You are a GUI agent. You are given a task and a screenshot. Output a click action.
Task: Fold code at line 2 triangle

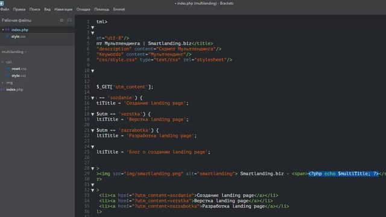[92, 28]
